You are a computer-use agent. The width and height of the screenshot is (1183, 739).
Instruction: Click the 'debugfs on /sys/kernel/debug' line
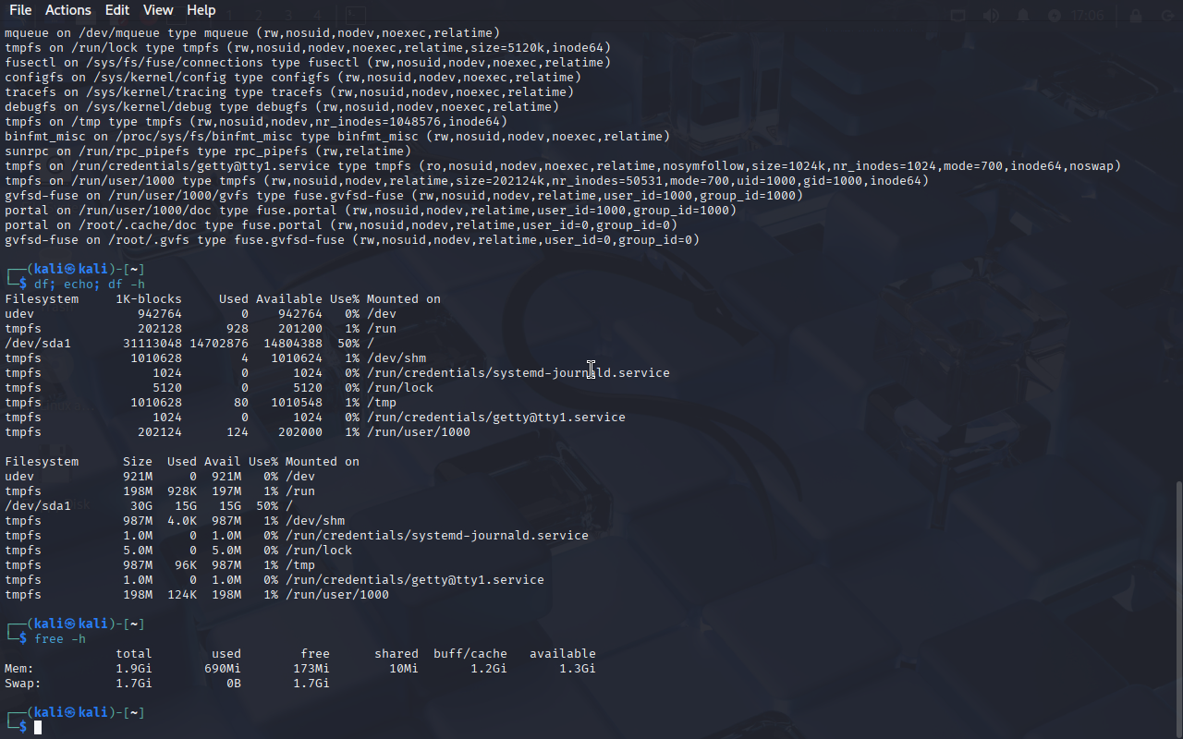pos(282,106)
